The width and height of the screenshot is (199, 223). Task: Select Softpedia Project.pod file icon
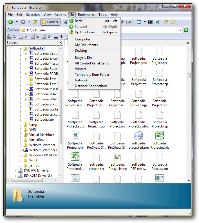tap(138, 51)
